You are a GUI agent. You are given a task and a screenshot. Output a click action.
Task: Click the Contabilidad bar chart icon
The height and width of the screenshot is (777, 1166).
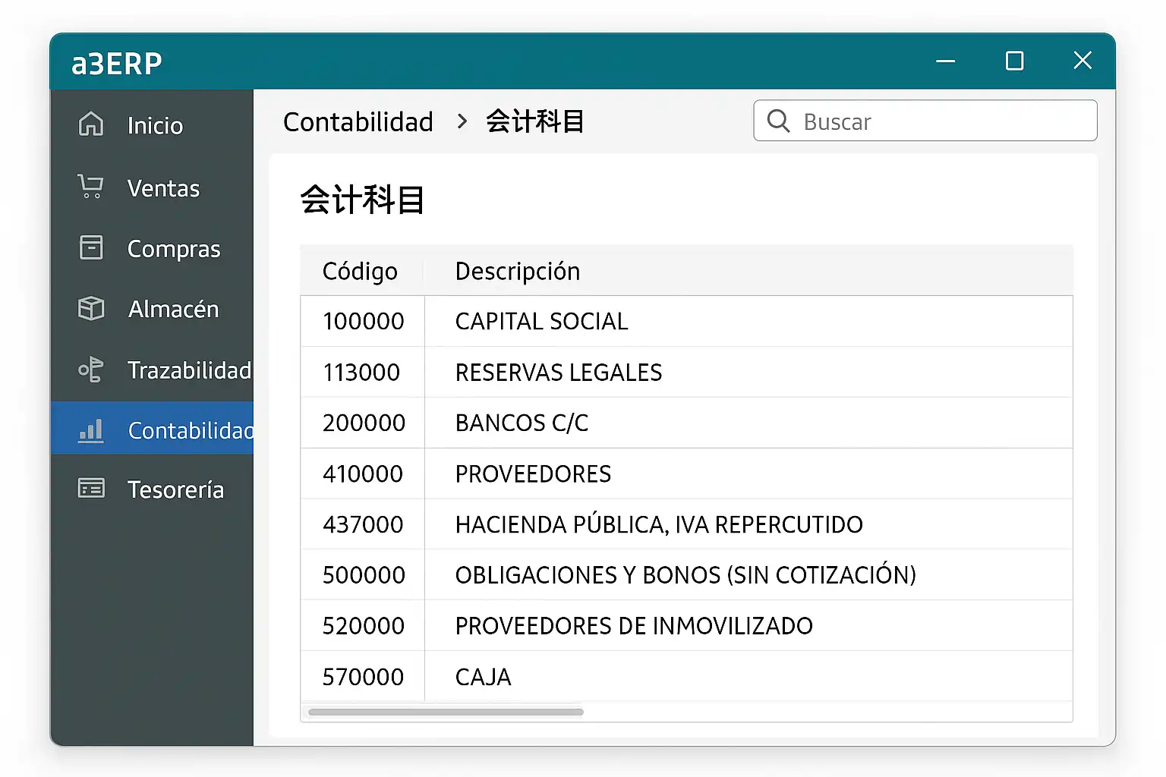click(91, 430)
